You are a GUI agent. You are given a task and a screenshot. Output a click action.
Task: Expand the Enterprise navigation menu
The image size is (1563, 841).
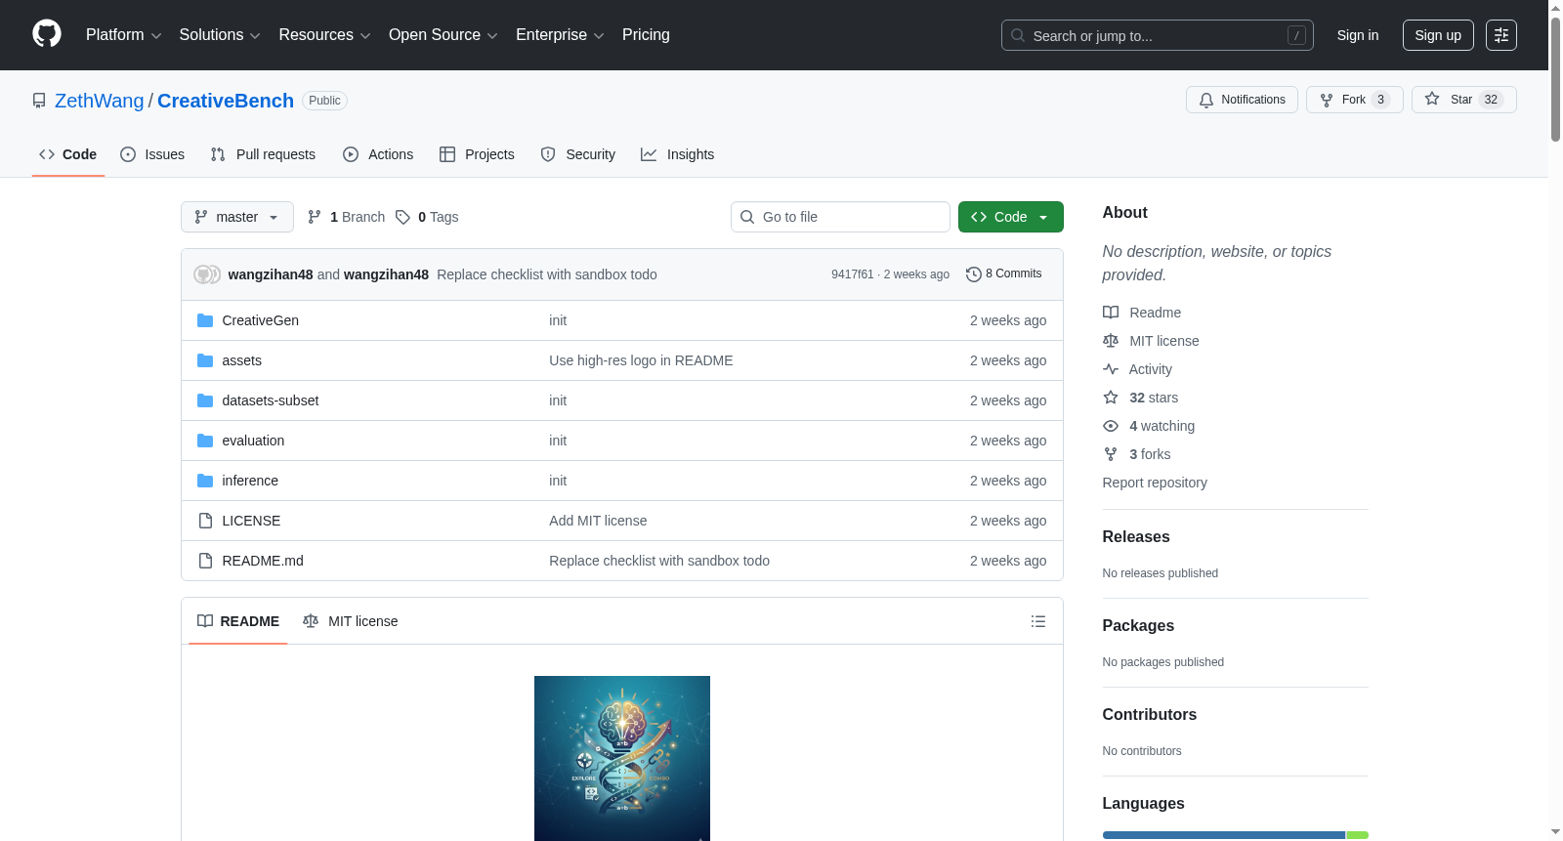(560, 35)
